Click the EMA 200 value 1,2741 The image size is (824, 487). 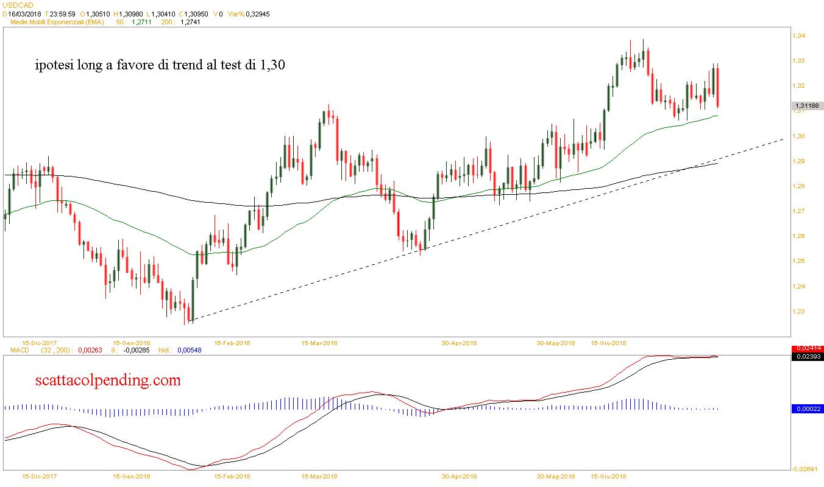click(x=190, y=22)
